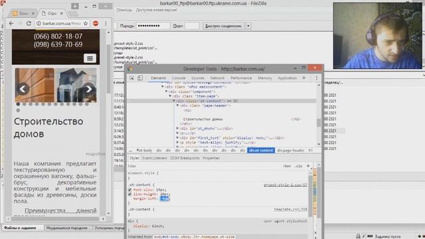
Task: Open the Performance tab
Action: (241, 78)
